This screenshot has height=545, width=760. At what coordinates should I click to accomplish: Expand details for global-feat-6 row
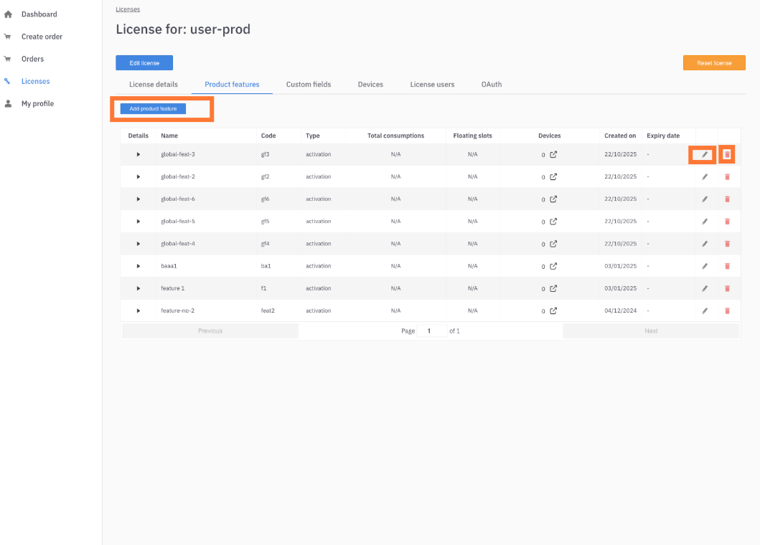pyautogui.click(x=139, y=199)
